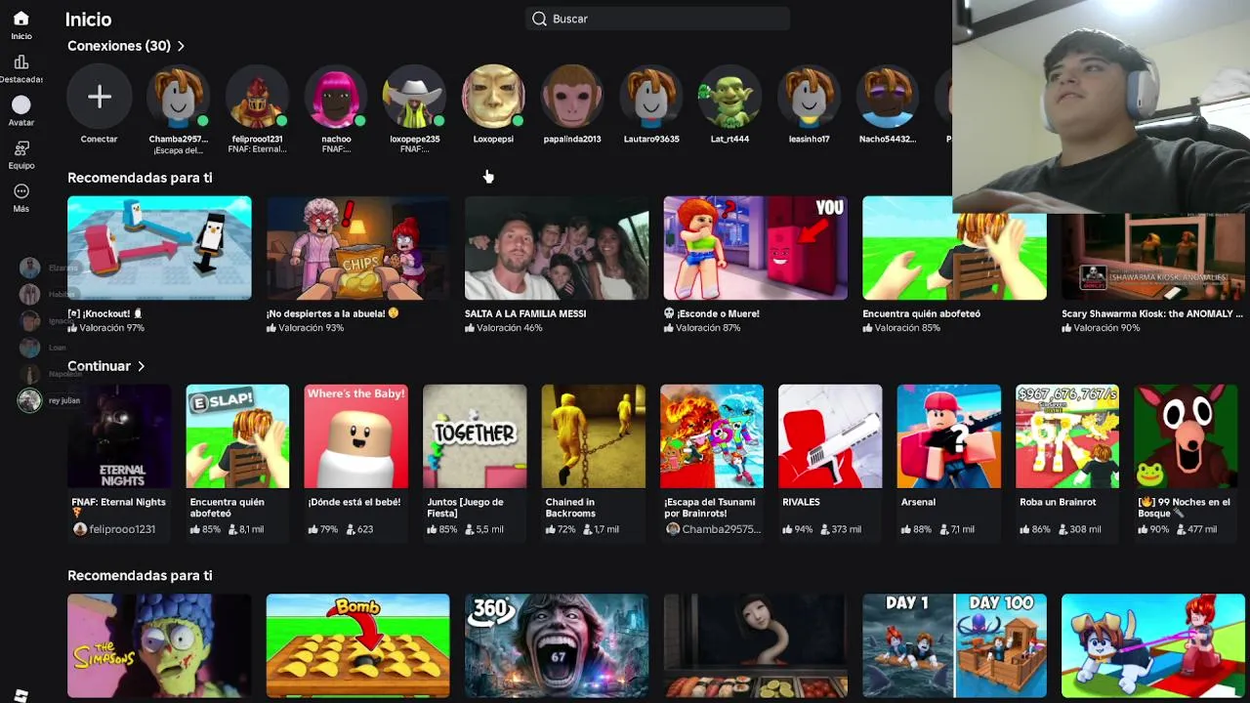Open loxopepe235 friend avatar
The image size is (1250, 703).
pyautogui.click(x=414, y=97)
